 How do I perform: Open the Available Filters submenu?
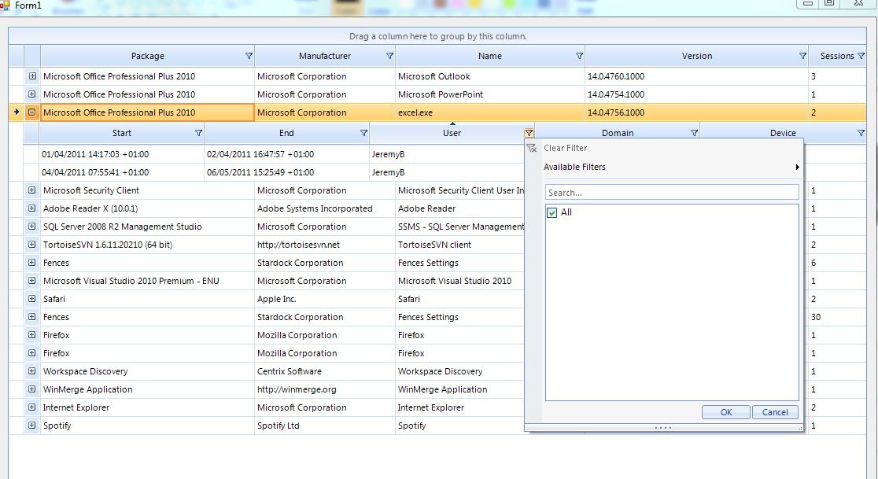pos(663,167)
